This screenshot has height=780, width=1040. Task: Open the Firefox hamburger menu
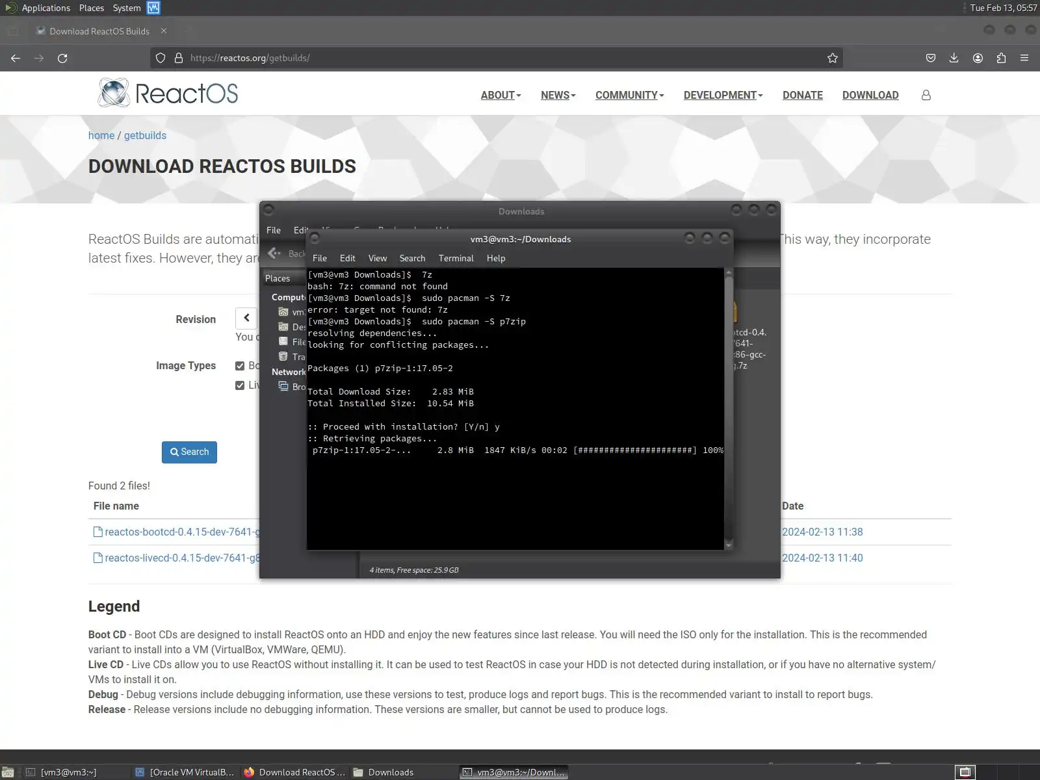pyautogui.click(x=1024, y=58)
